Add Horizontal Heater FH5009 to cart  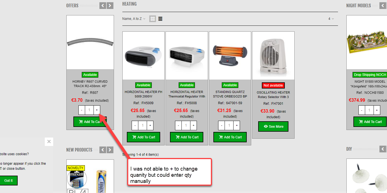point(143,137)
